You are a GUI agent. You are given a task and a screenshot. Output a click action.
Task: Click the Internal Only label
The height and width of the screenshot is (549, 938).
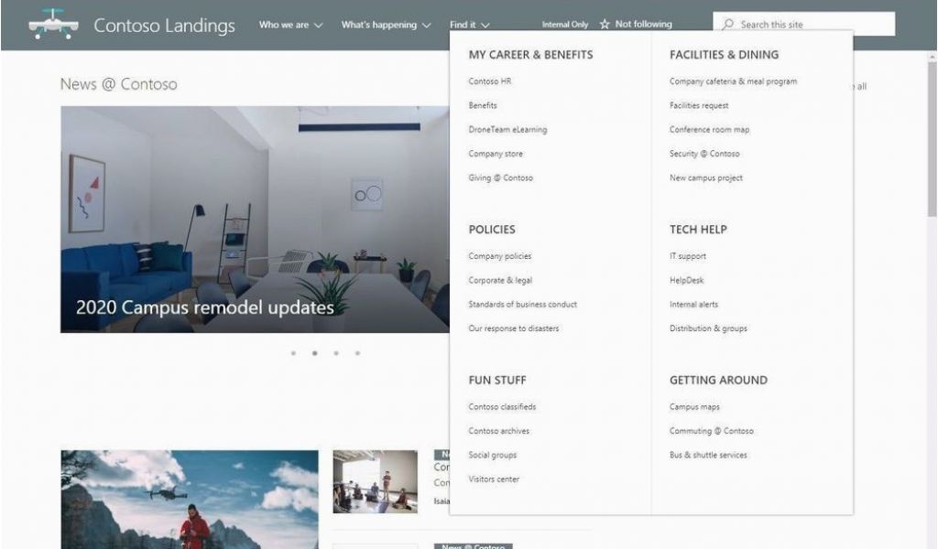(564, 25)
